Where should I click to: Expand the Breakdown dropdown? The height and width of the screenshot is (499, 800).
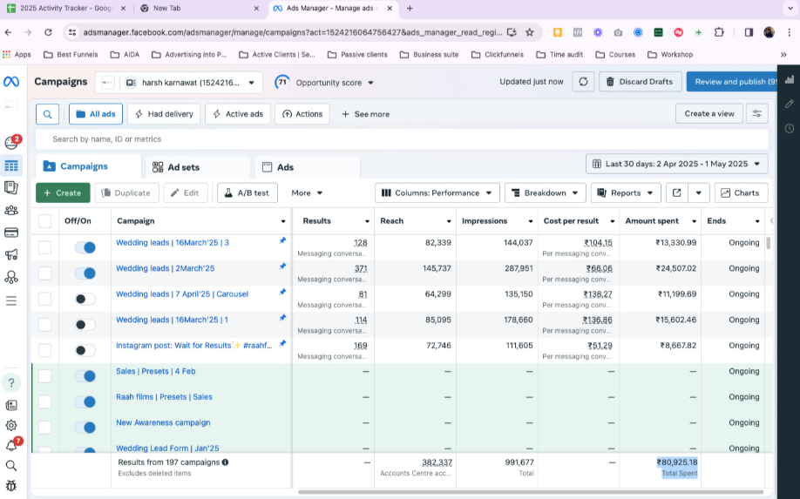545,193
